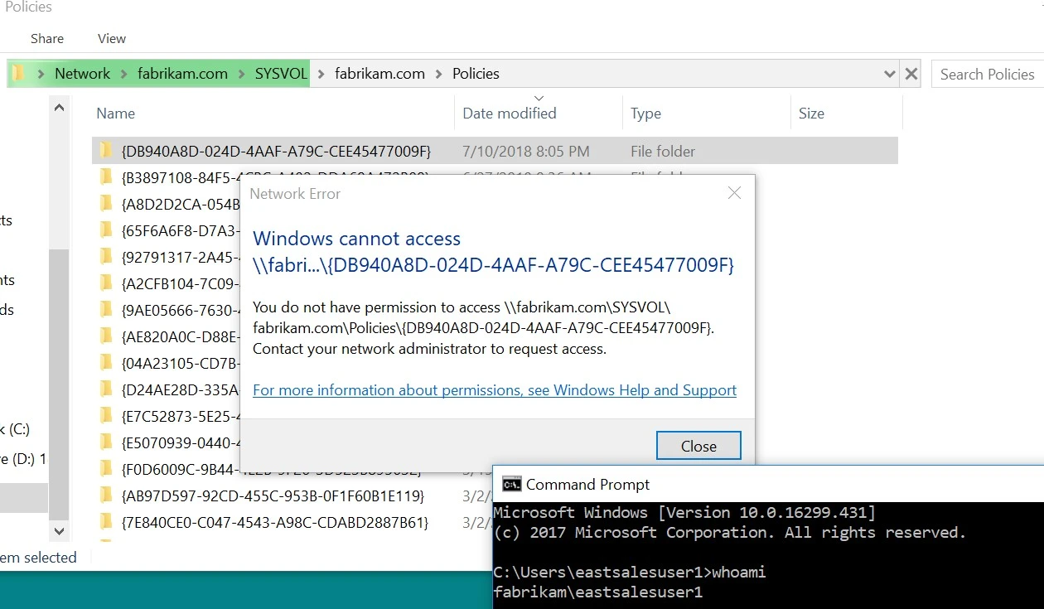Click inside the Search Policies field
The height and width of the screenshot is (609, 1044).
tap(988, 74)
